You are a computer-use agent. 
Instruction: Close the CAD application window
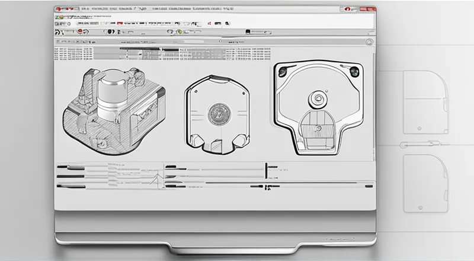tap(367, 9)
